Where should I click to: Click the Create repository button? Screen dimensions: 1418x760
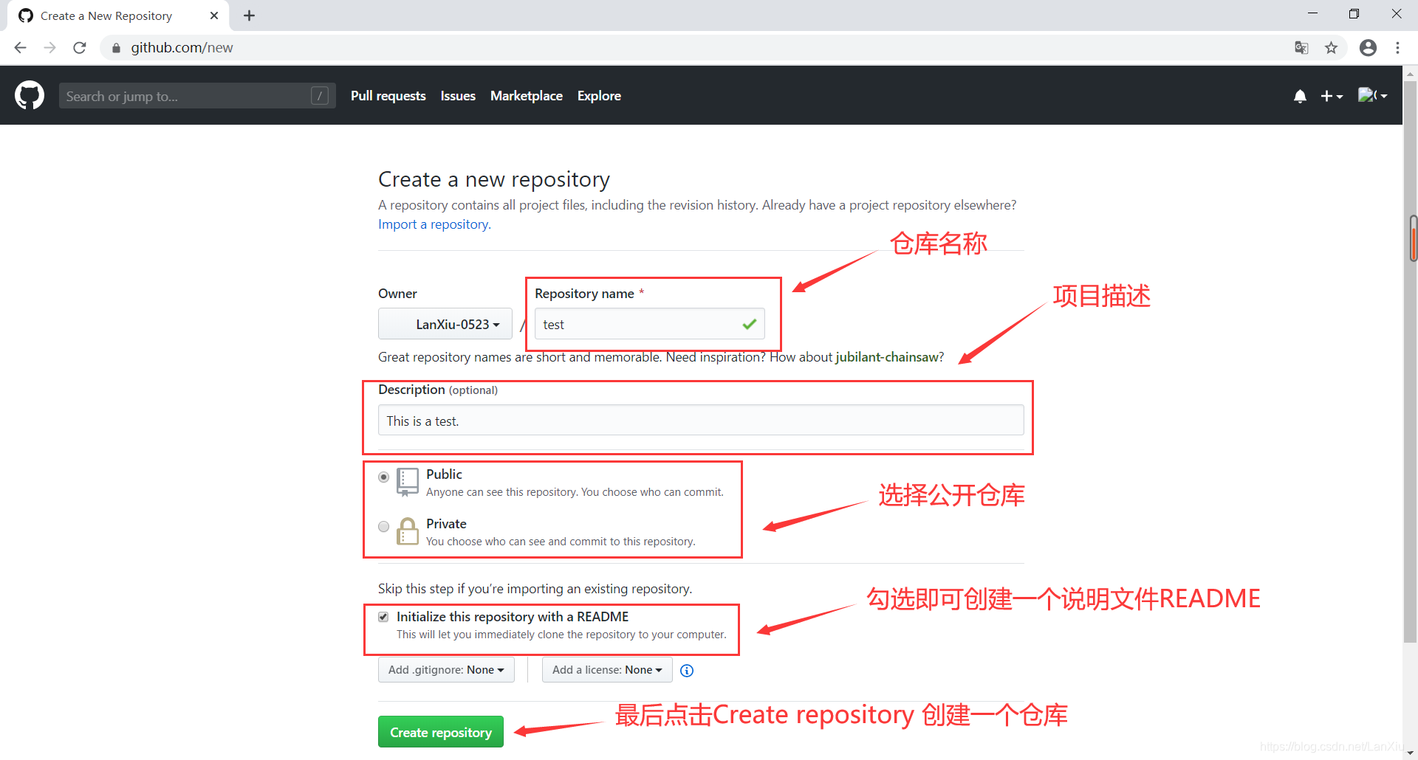point(441,732)
